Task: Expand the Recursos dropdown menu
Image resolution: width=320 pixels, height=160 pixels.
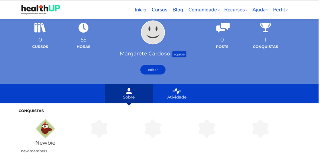Action: [x=236, y=10]
